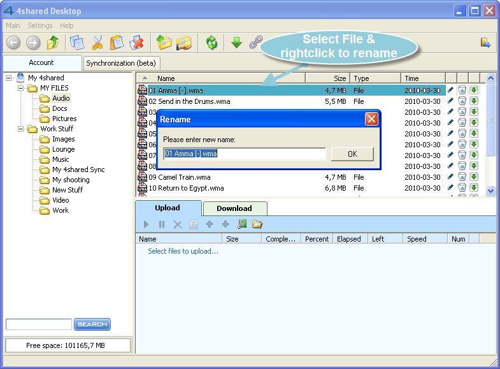The image size is (500, 369).
Task: Close the Rename dialog
Action: pos(371,119)
